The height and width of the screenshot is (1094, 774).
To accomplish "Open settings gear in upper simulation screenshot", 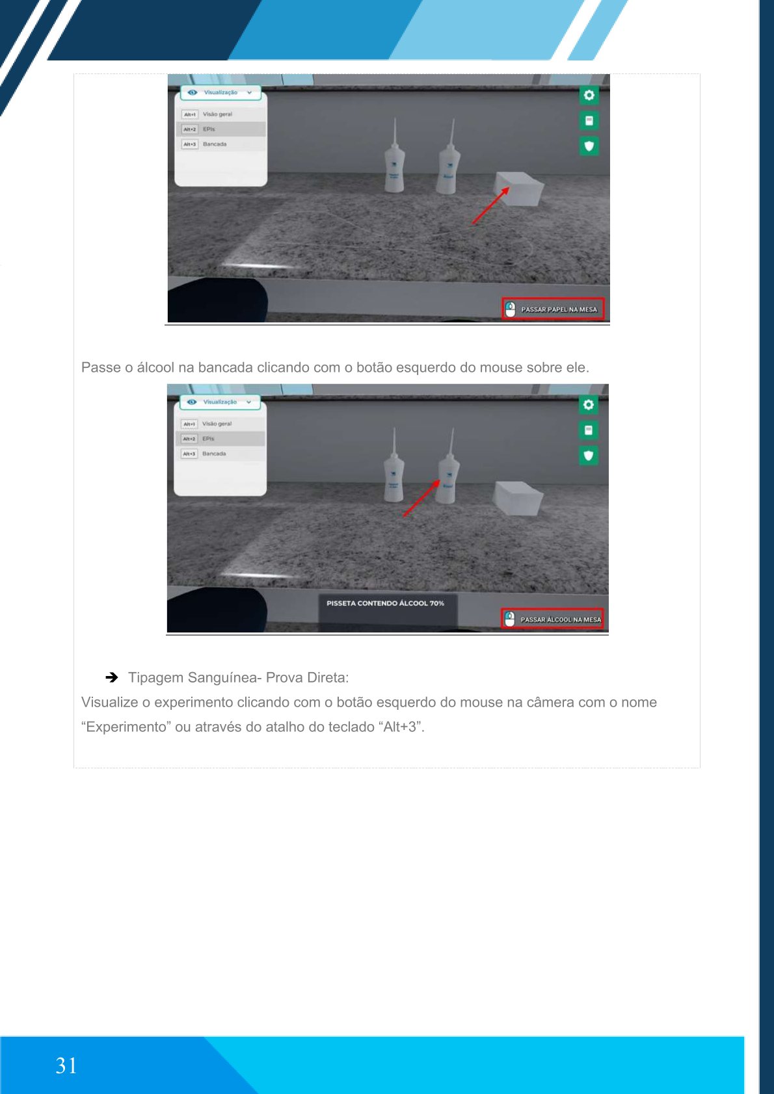I will pos(589,96).
